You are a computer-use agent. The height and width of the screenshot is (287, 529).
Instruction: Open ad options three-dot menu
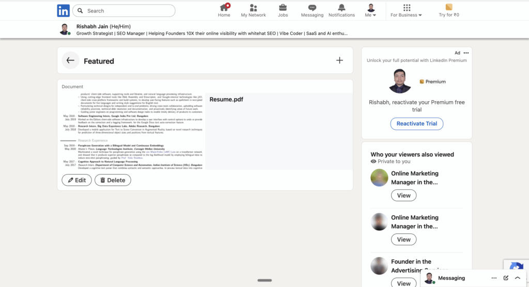click(x=466, y=53)
